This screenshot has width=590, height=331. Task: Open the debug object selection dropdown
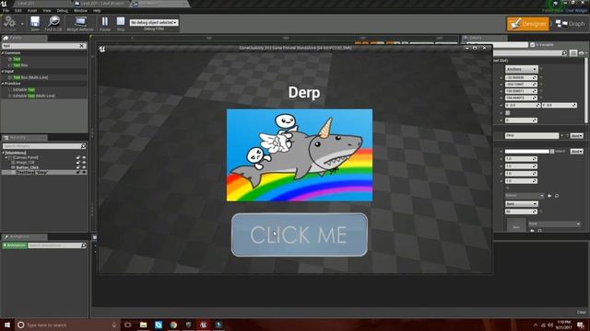coord(154,22)
